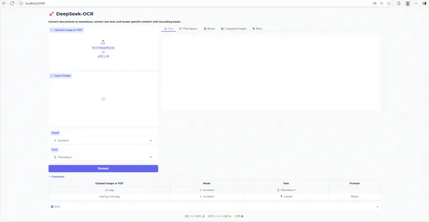Viewport: 429px width, 222px height.
Task: Click the file drop zone text
Action: [x=103, y=48]
